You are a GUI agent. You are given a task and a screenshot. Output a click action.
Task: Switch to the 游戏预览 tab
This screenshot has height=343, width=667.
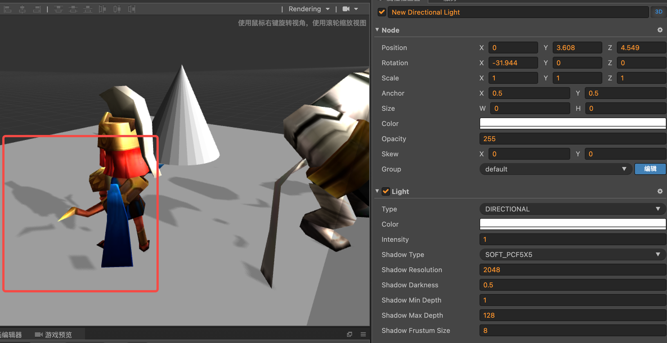[54, 335]
